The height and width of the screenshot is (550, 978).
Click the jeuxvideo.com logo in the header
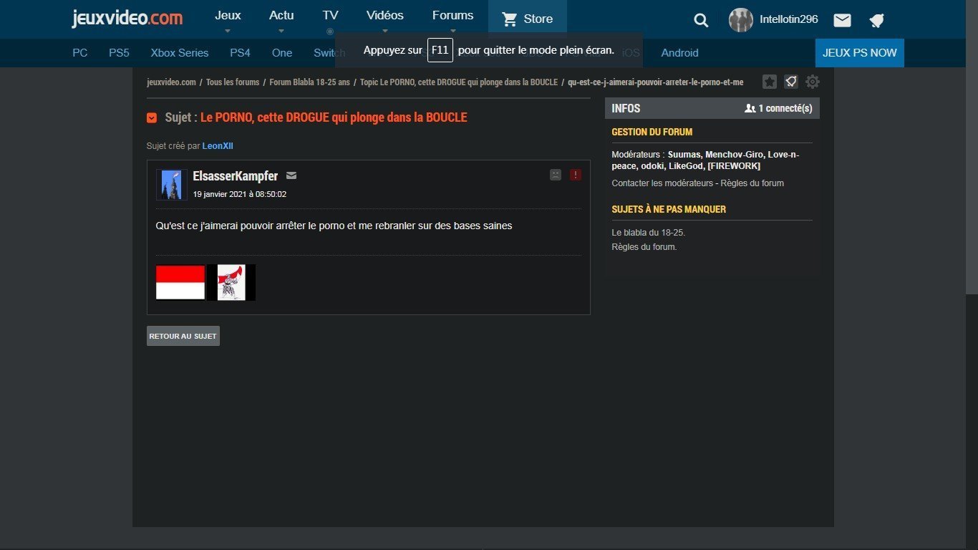point(127,18)
